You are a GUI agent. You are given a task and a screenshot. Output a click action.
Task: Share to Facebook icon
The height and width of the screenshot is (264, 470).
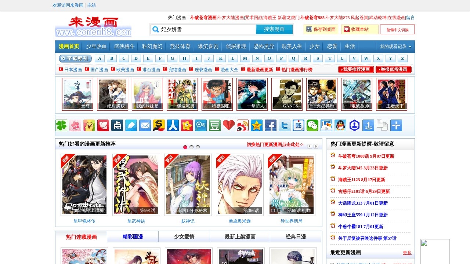click(271, 125)
